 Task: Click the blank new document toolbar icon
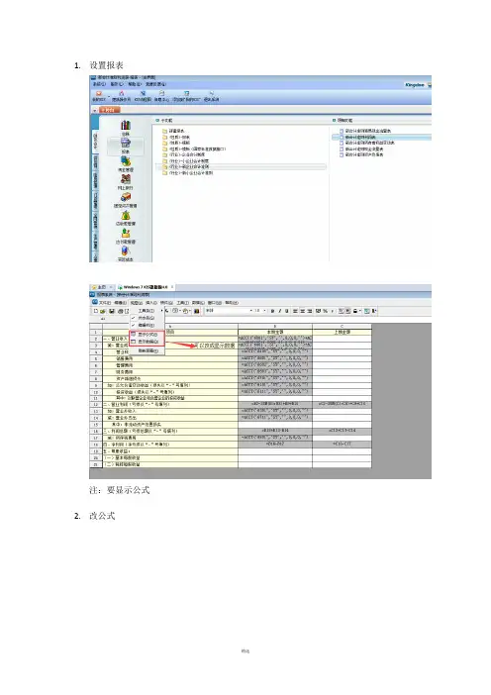96,311
